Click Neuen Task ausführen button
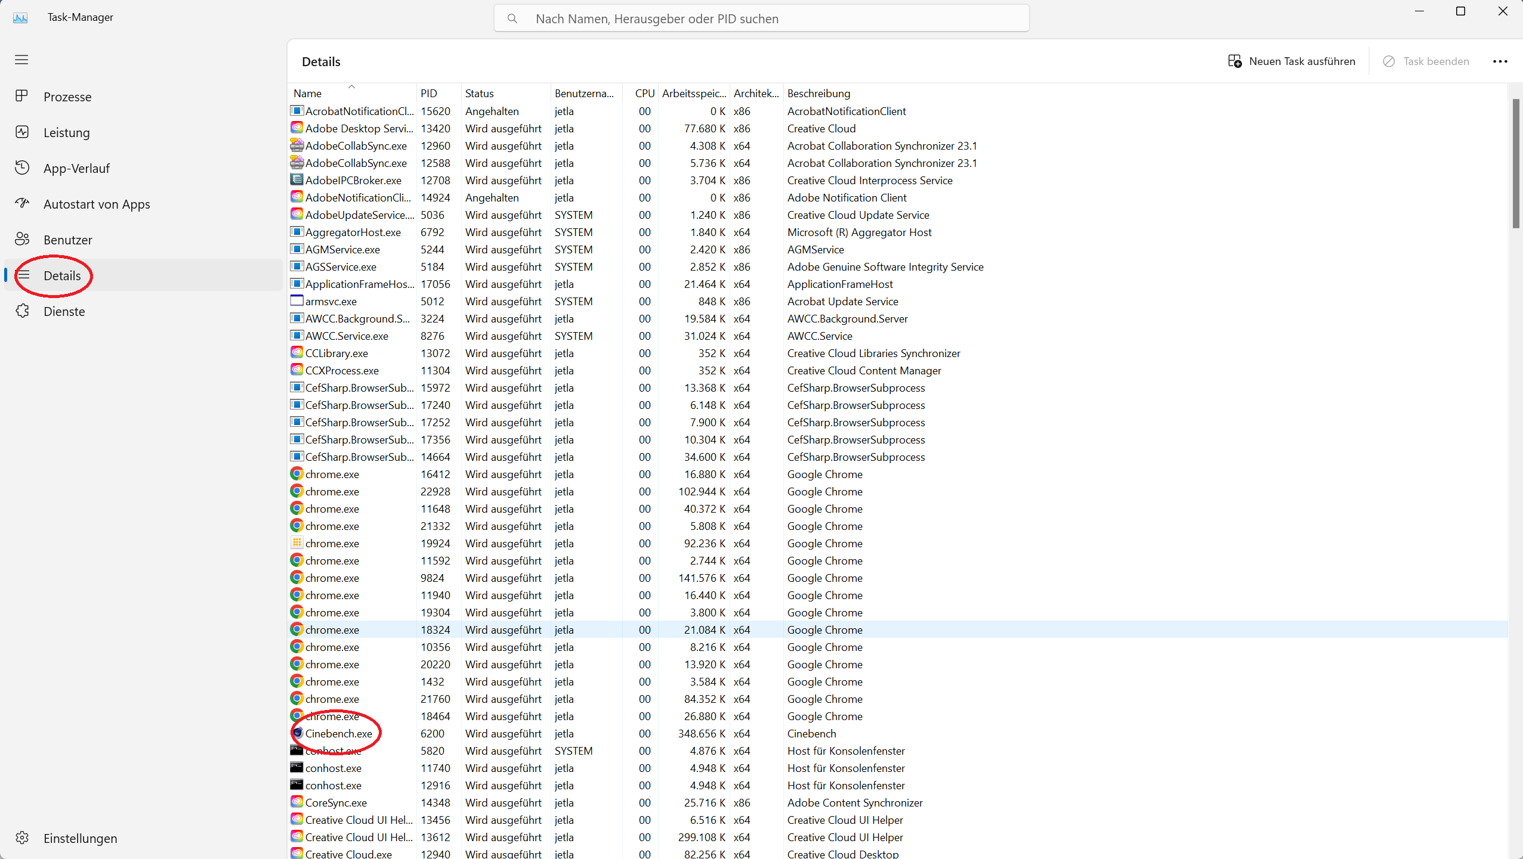 tap(1292, 61)
